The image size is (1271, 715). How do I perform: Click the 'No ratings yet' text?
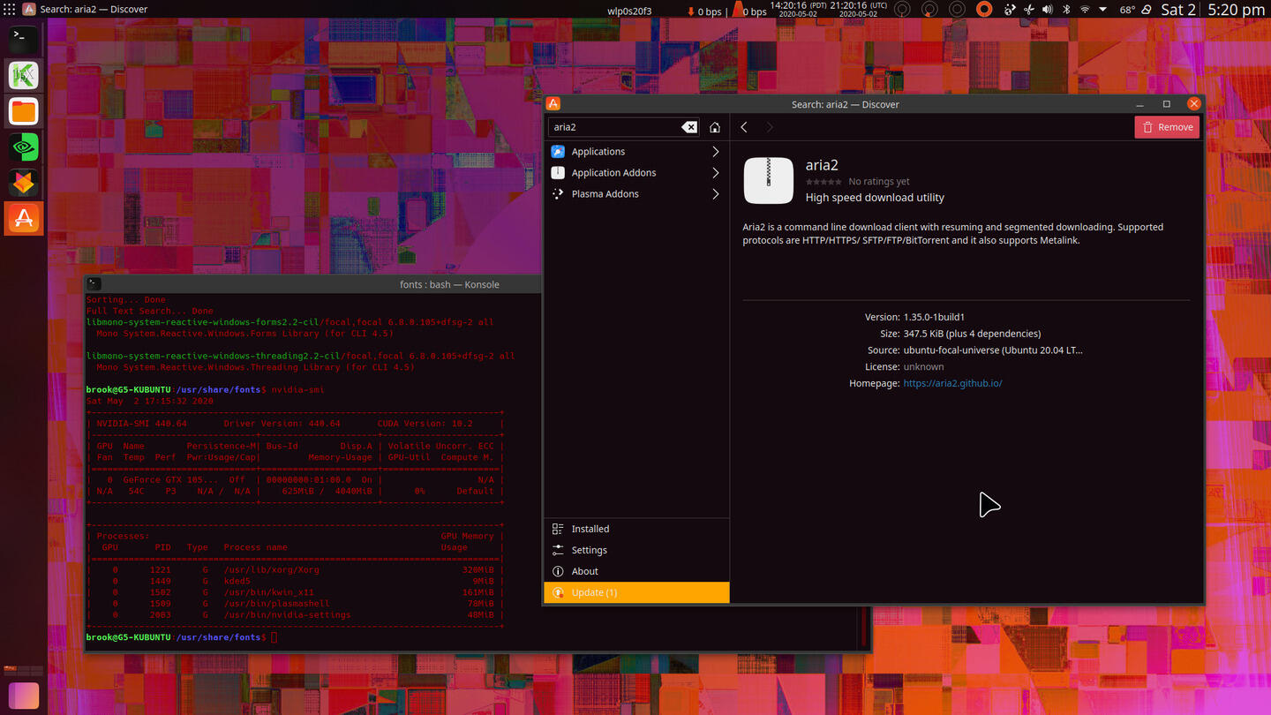[x=879, y=182]
